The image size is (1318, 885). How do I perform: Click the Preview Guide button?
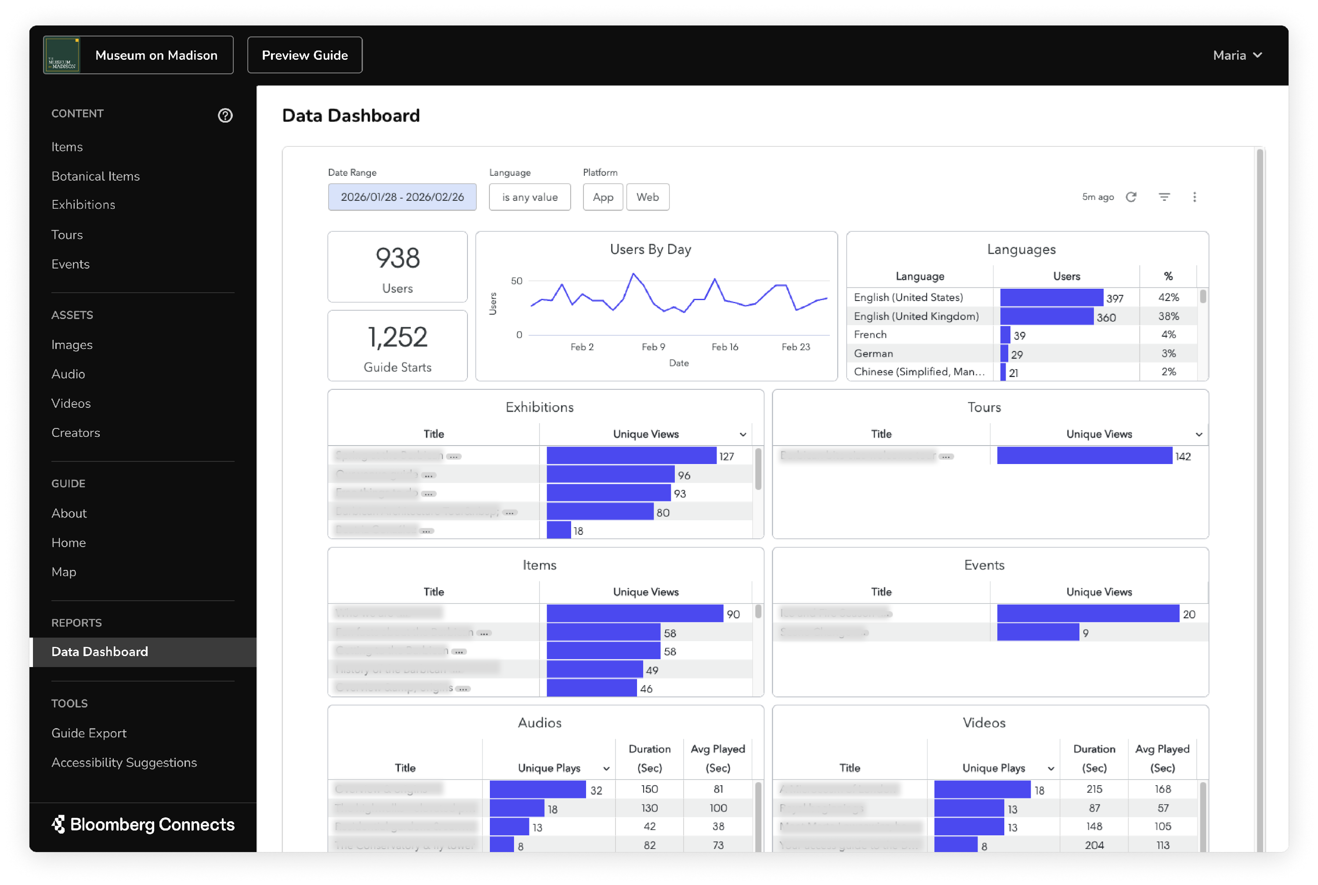pyautogui.click(x=304, y=55)
